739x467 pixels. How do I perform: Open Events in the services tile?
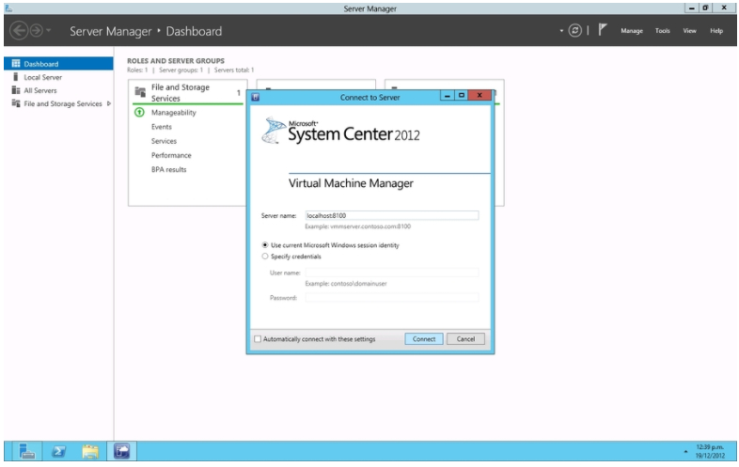pyautogui.click(x=161, y=127)
